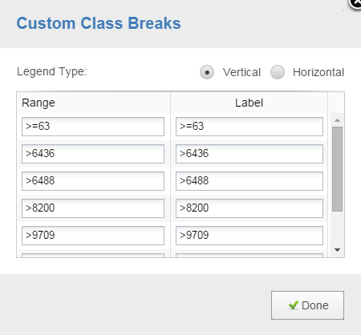The width and height of the screenshot is (361, 335).
Task: Focus the >6436 range input
Action: coord(93,154)
